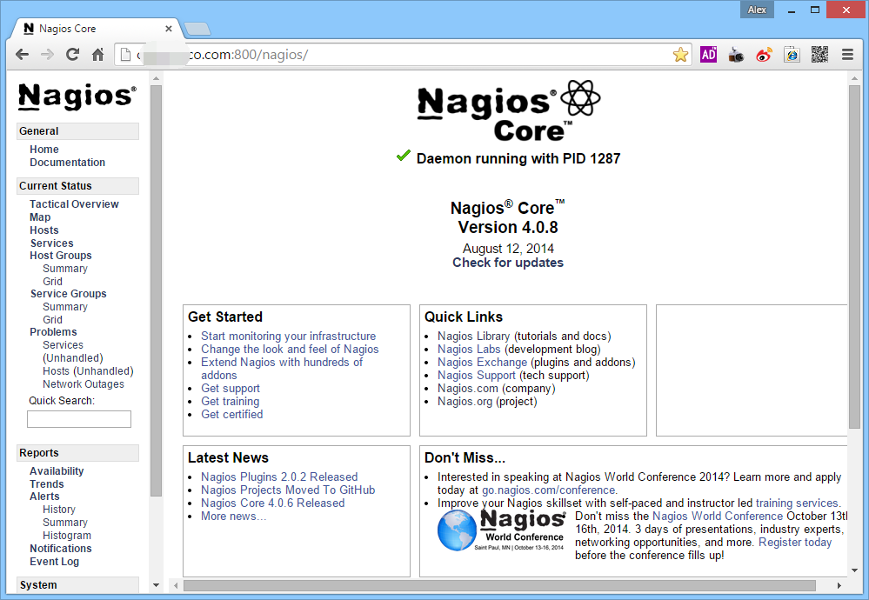
Task: Open the Documentation link
Action: 68,163
